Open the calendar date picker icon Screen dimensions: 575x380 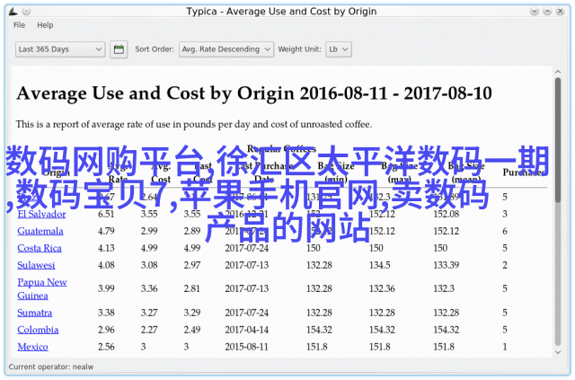pos(119,49)
